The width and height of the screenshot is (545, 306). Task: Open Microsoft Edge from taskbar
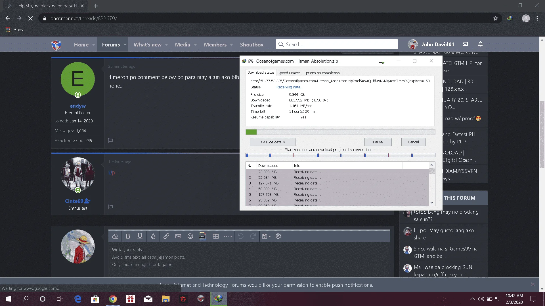coord(77,299)
